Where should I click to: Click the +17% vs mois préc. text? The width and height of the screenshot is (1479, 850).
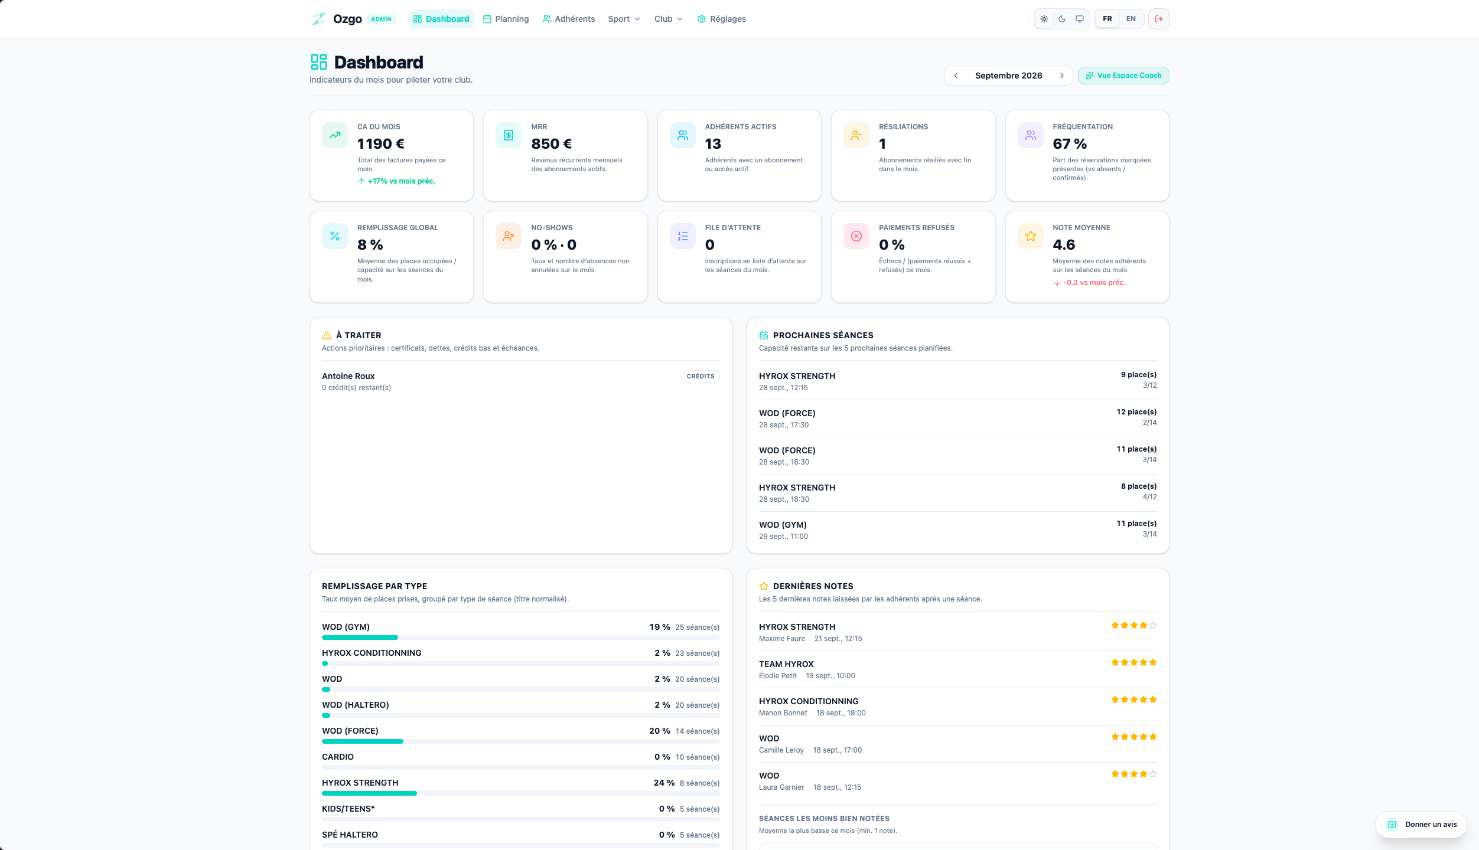tap(401, 181)
